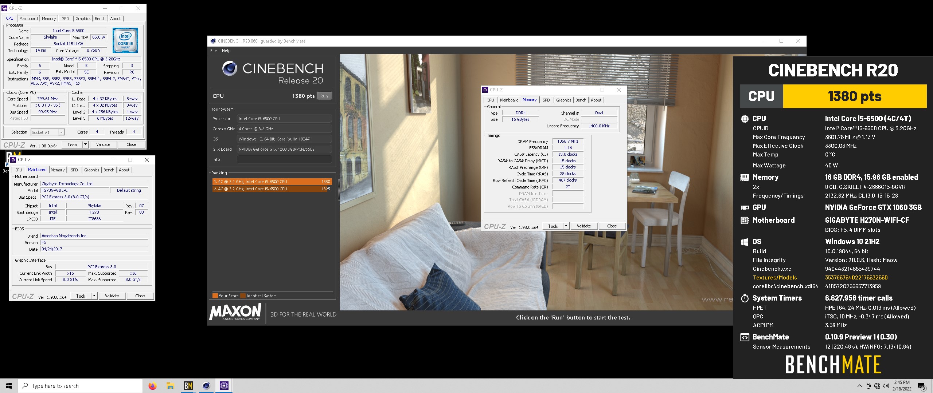The width and height of the screenshot is (933, 393).
Task: Click the taskbar search box
Action: click(80, 386)
